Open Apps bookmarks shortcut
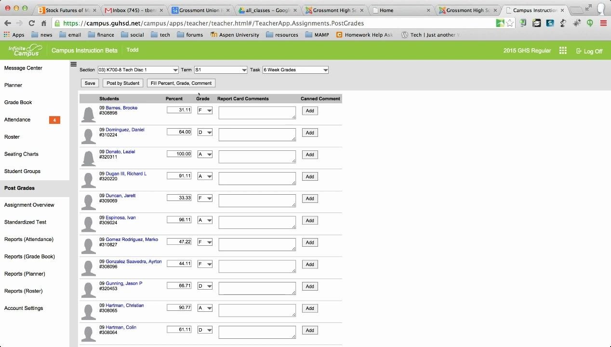The image size is (611, 347). point(14,35)
